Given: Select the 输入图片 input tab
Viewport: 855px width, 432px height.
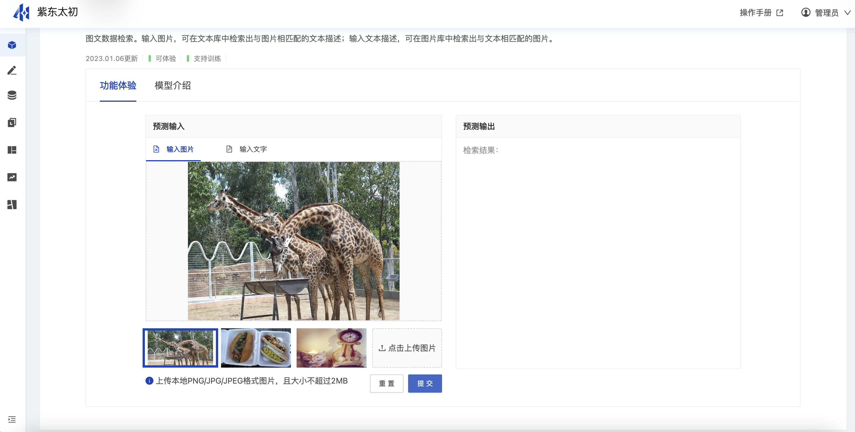Looking at the screenshot, I should coord(173,149).
